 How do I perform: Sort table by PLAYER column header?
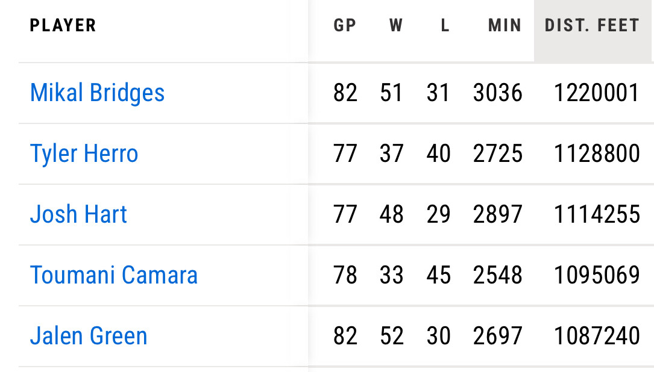tap(63, 25)
